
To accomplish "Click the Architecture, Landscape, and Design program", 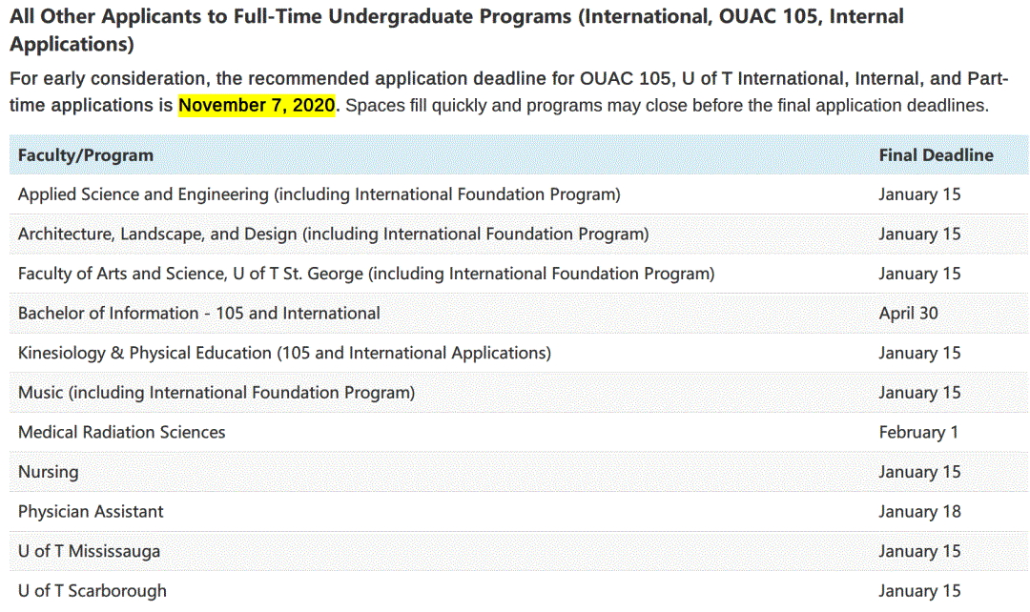I will pos(333,235).
